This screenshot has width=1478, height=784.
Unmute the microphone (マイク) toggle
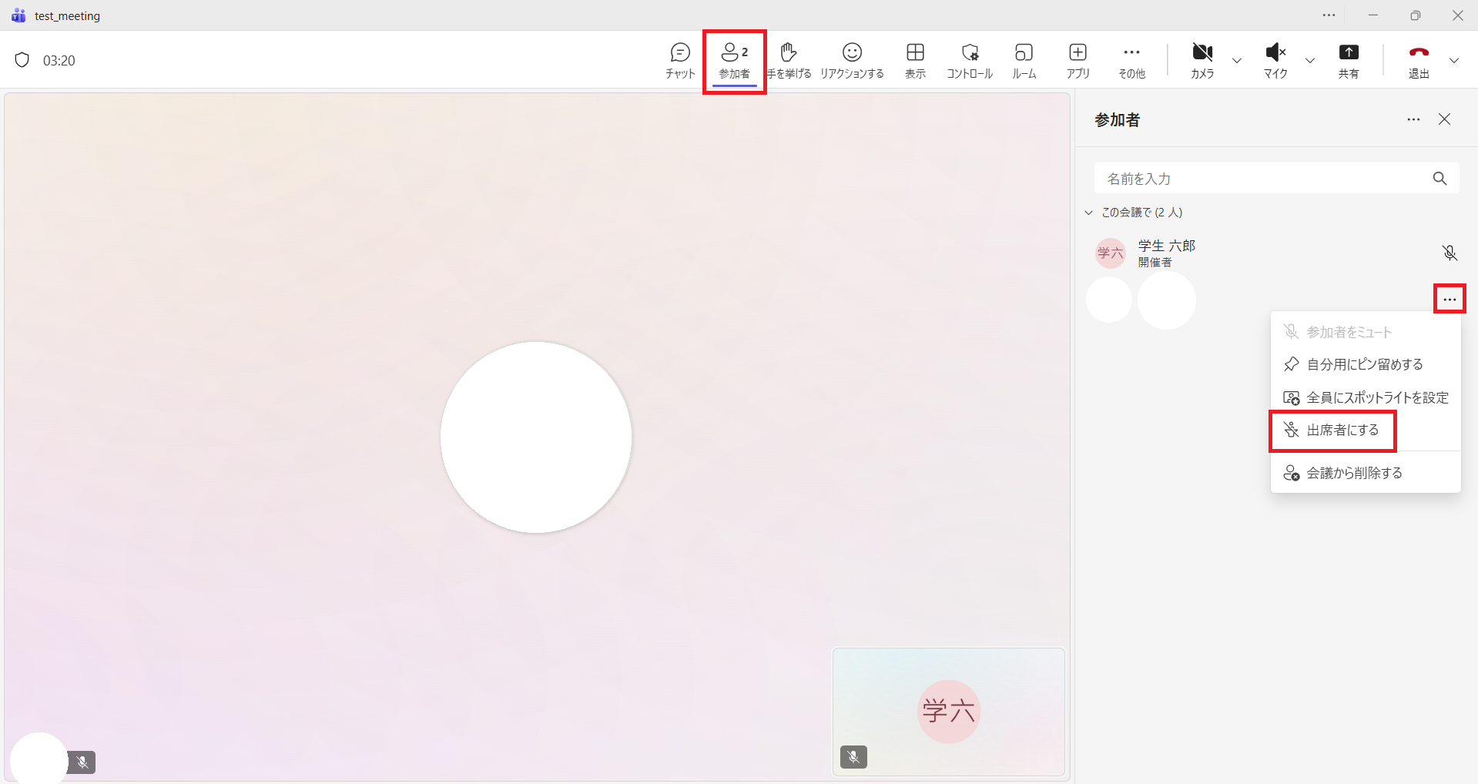pos(1275,60)
